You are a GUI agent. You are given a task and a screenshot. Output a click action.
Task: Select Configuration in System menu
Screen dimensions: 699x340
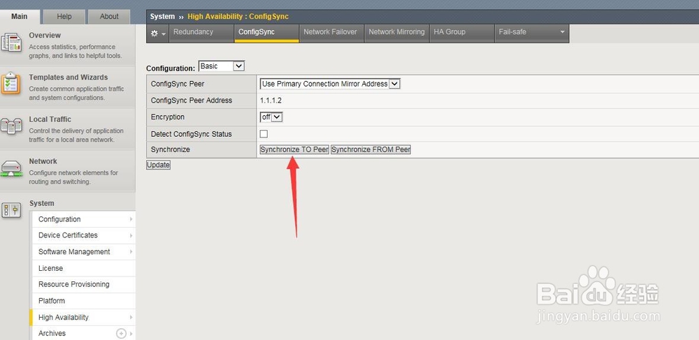point(83,219)
